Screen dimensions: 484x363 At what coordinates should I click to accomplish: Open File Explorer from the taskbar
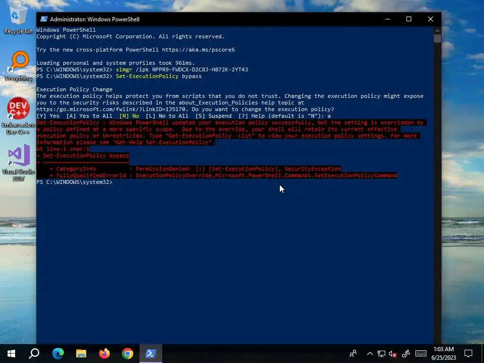coord(81,354)
